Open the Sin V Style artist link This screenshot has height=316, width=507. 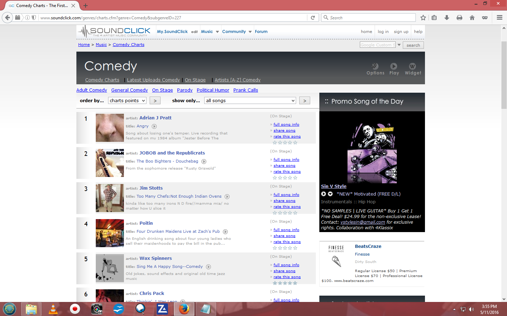coord(334,186)
